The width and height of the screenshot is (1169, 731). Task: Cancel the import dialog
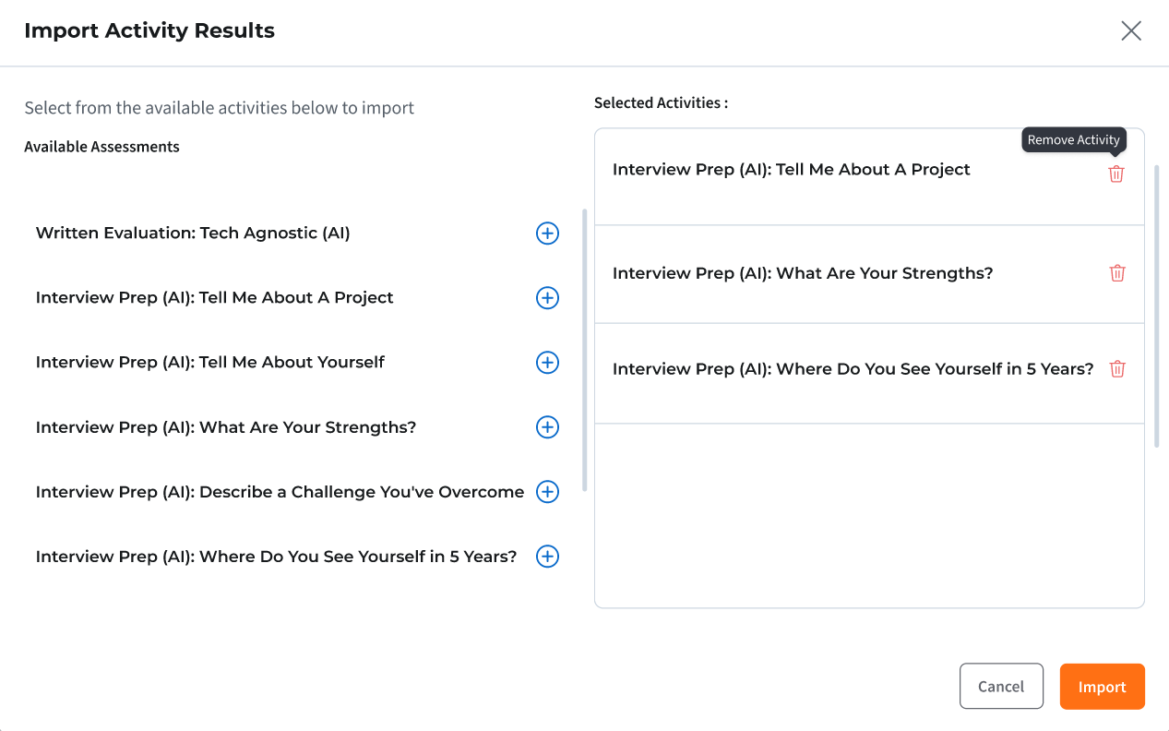(1001, 686)
